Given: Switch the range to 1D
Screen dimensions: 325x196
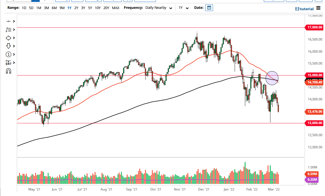Looking at the screenshot, I should pos(24,8).
